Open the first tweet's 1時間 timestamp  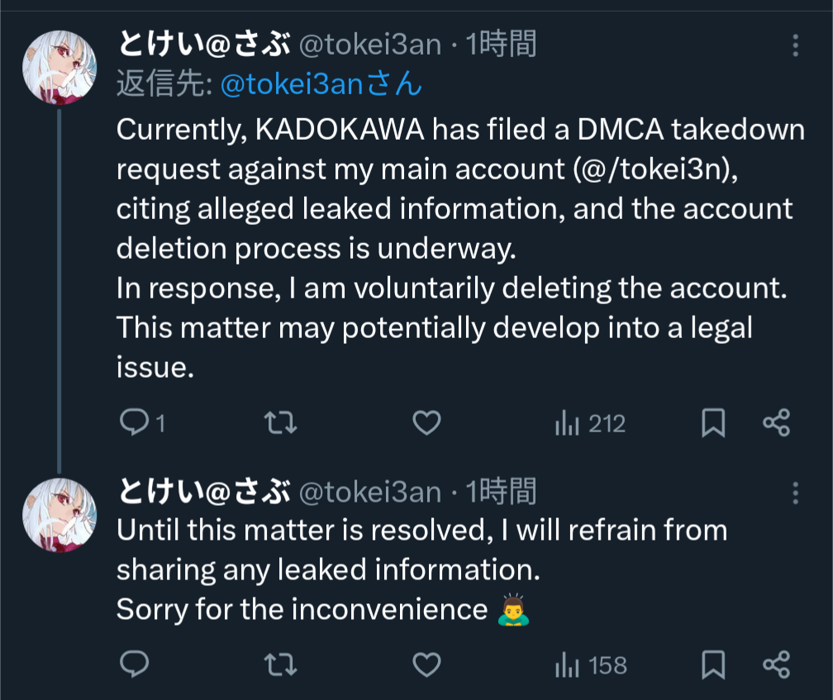pos(502,44)
